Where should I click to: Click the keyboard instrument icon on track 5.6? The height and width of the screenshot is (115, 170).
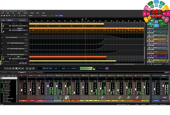tap(3, 26)
